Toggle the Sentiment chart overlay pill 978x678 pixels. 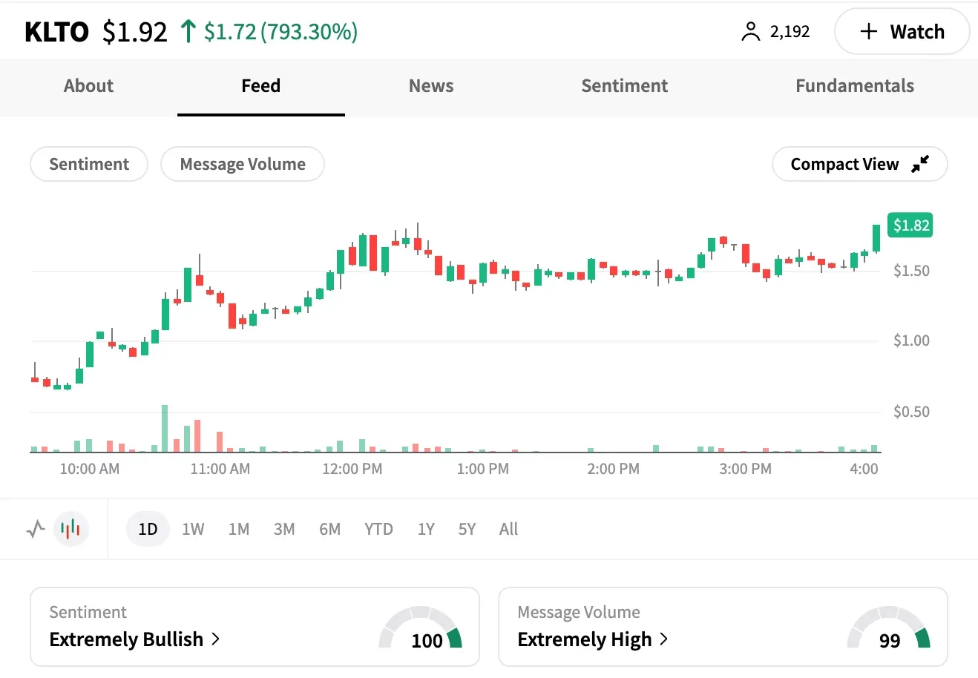pos(89,164)
